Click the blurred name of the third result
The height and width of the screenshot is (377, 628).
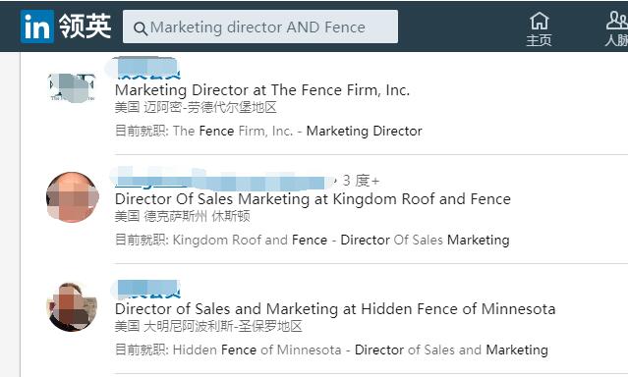(147, 289)
